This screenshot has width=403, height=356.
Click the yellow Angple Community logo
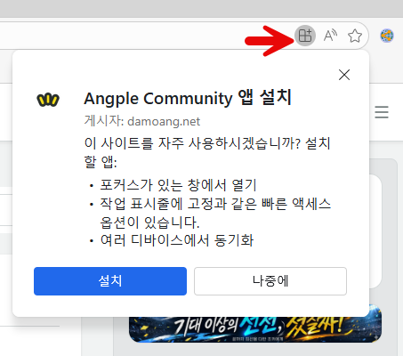point(48,100)
